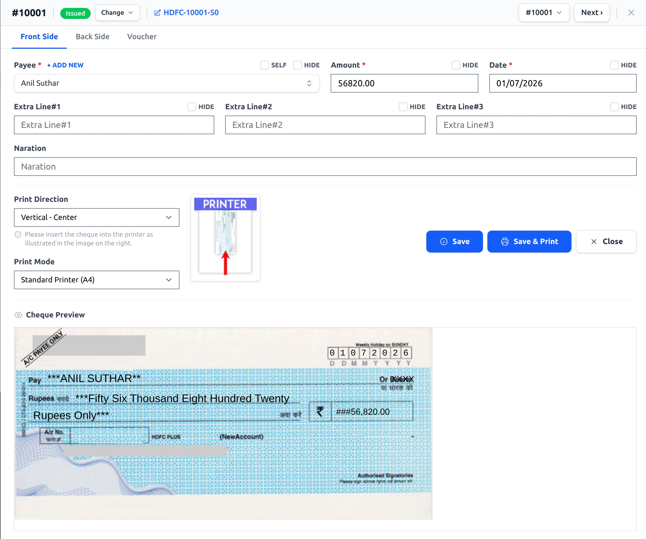Click the + ADD NEW payee link
Screen dimensions: 646x539
pyautogui.click(x=65, y=65)
